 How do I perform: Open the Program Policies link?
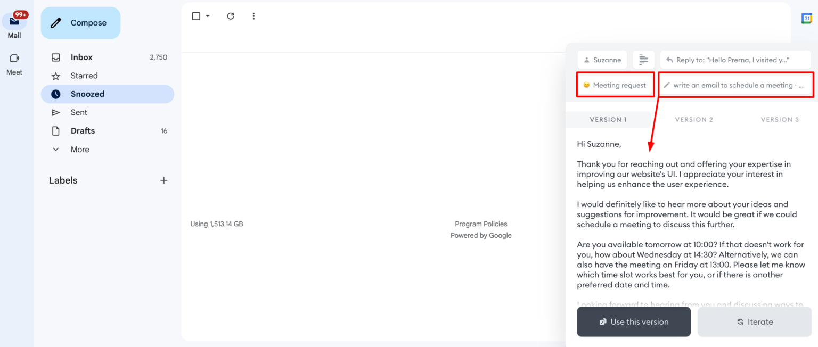pyautogui.click(x=481, y=224)
